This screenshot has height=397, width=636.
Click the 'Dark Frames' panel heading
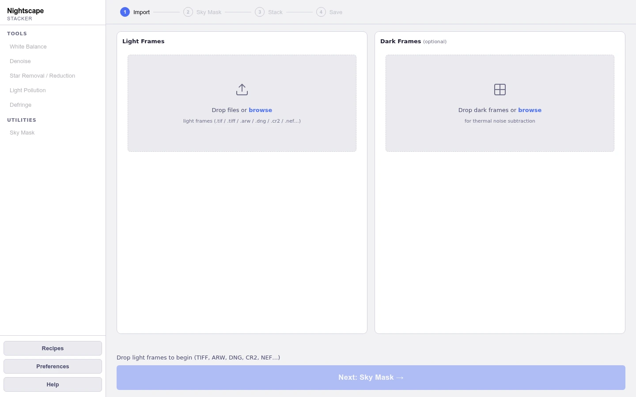pyautogui.click(x=401, y=41)
